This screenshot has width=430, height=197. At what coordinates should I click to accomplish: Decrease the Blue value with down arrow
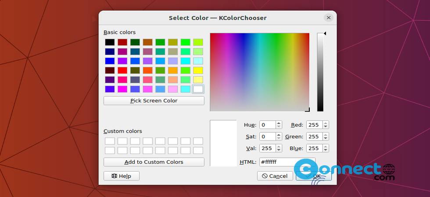coord(326,150)
